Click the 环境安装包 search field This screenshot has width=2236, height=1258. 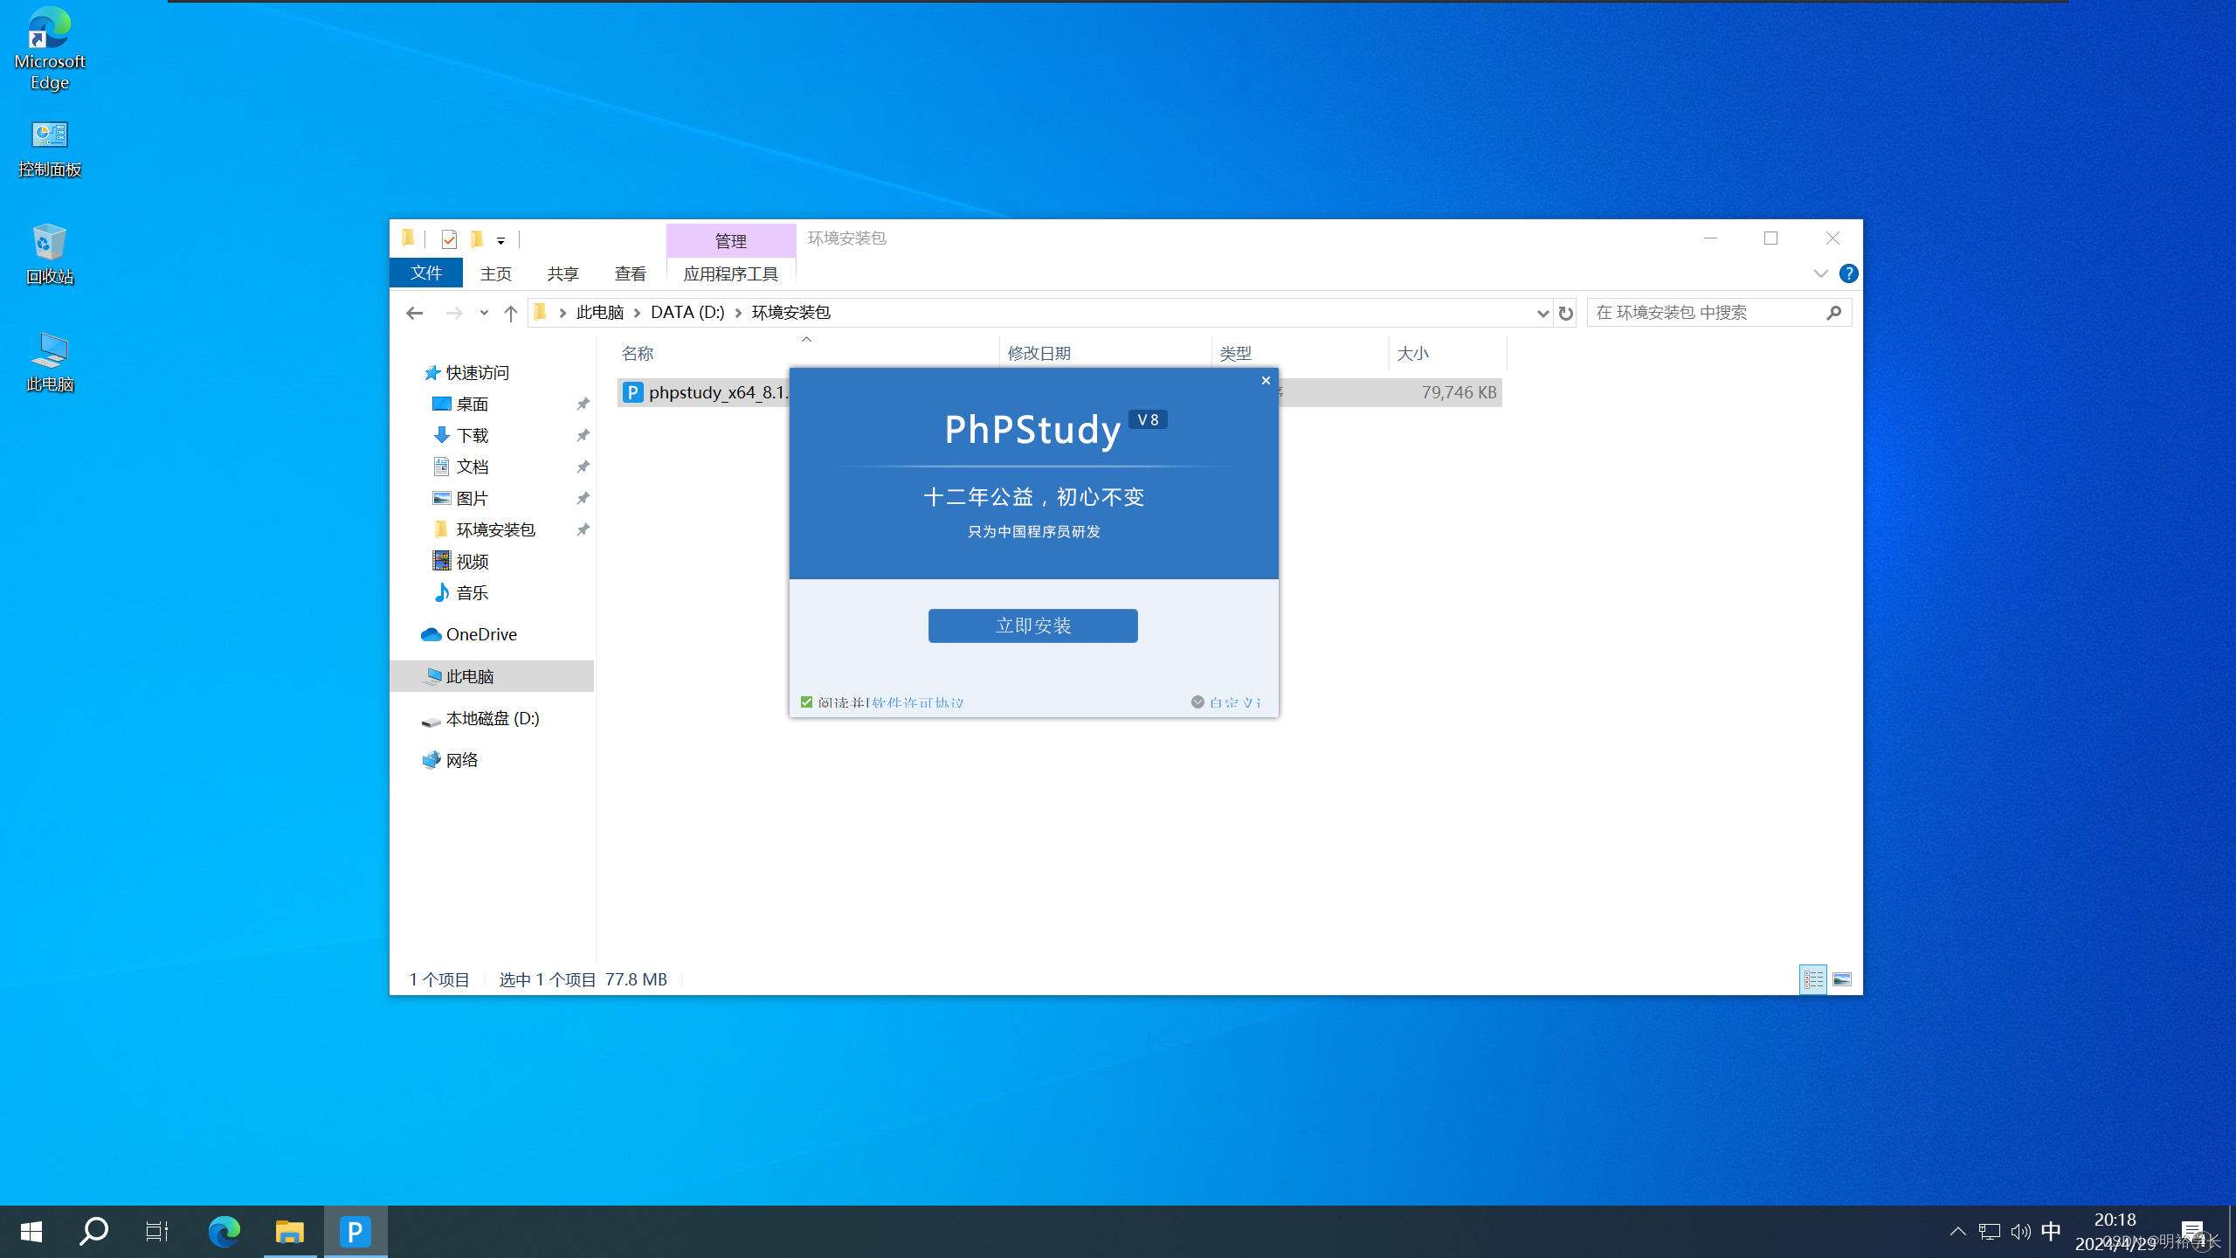[x=1703, y=313]
